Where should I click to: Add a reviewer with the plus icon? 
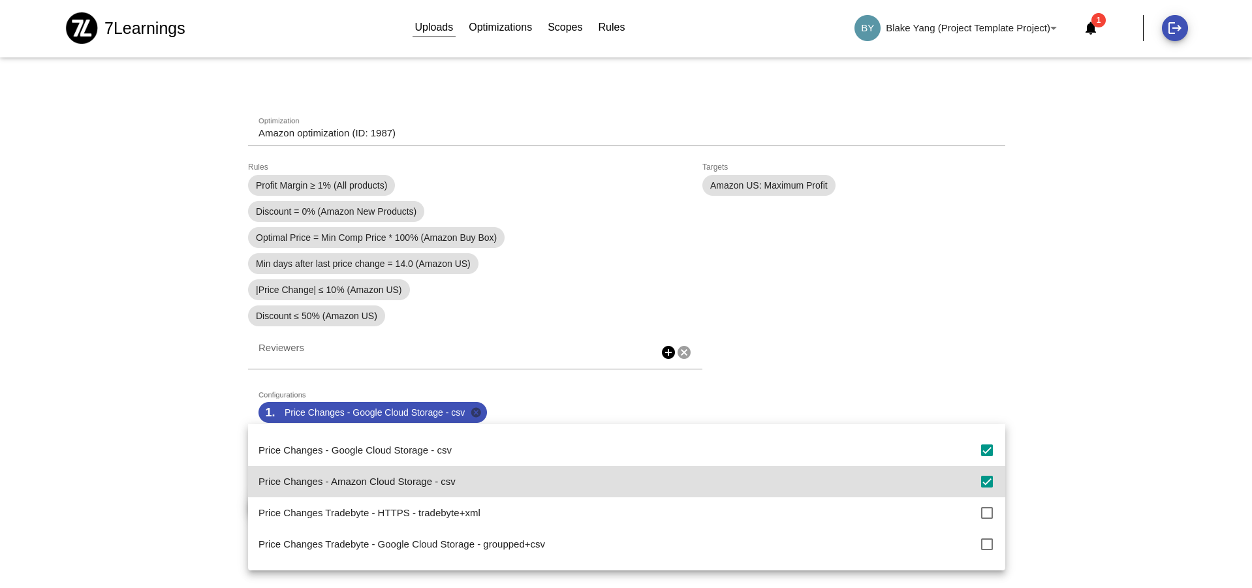(668, 352)
